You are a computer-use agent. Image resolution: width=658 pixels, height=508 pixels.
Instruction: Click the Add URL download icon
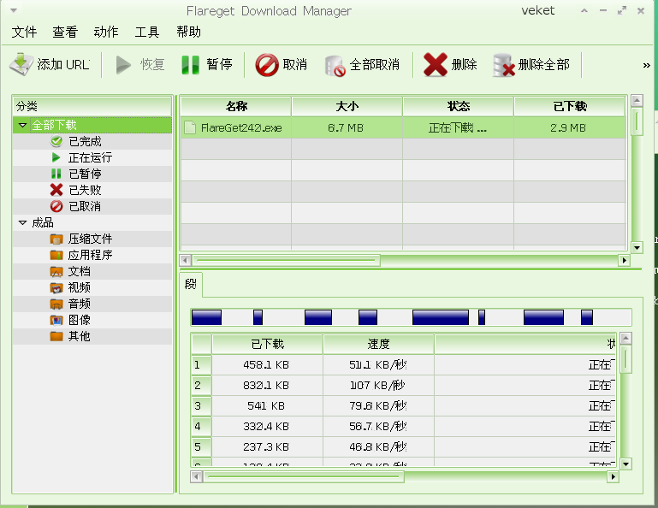[x=21, y=64]
